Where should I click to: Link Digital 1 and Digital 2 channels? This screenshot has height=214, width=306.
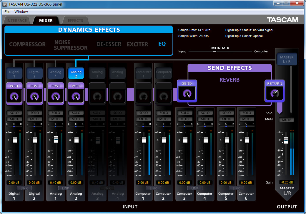click(x=24, y=188)
